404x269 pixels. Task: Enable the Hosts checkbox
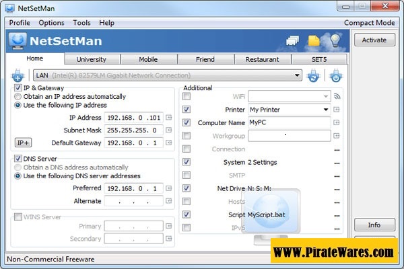pos(187,201)
